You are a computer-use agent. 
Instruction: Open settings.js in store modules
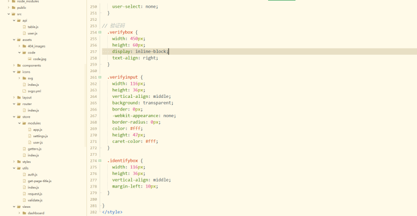click(x=40, y=136)
